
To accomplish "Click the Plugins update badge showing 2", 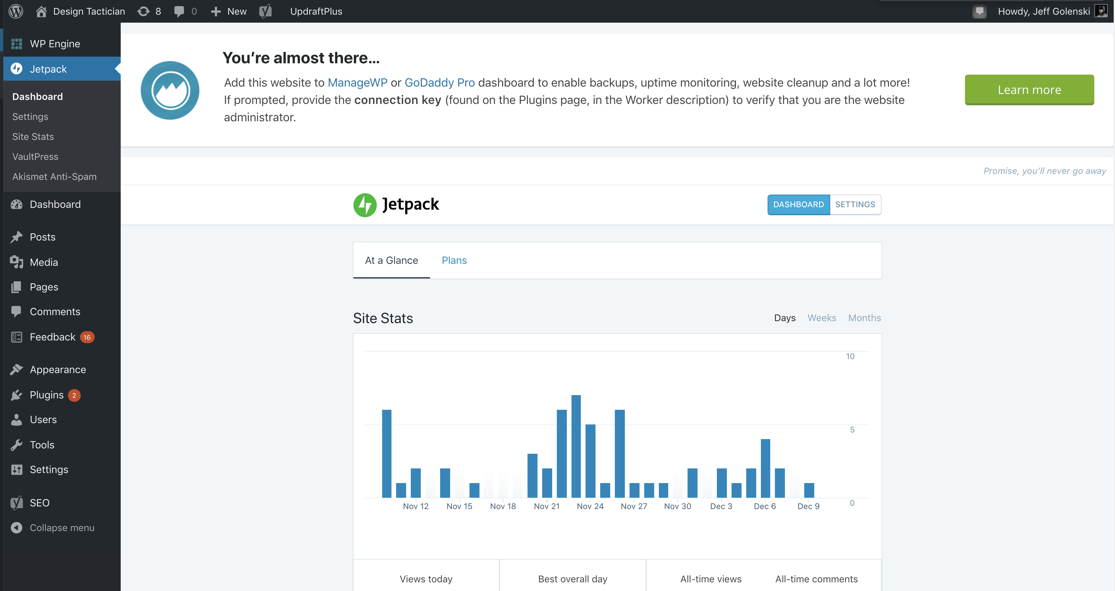I will pos(74,395).
